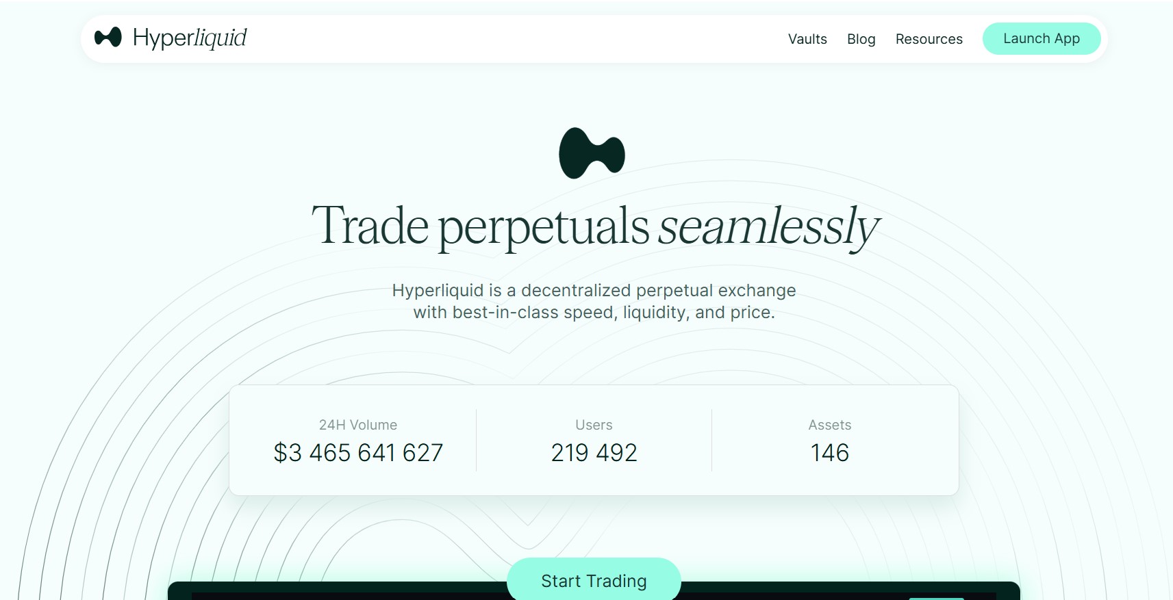This screenshot has width=1173, height=600.
Task: Click the $3 465 641 627 volume figure
Action: tap(358, 453)
